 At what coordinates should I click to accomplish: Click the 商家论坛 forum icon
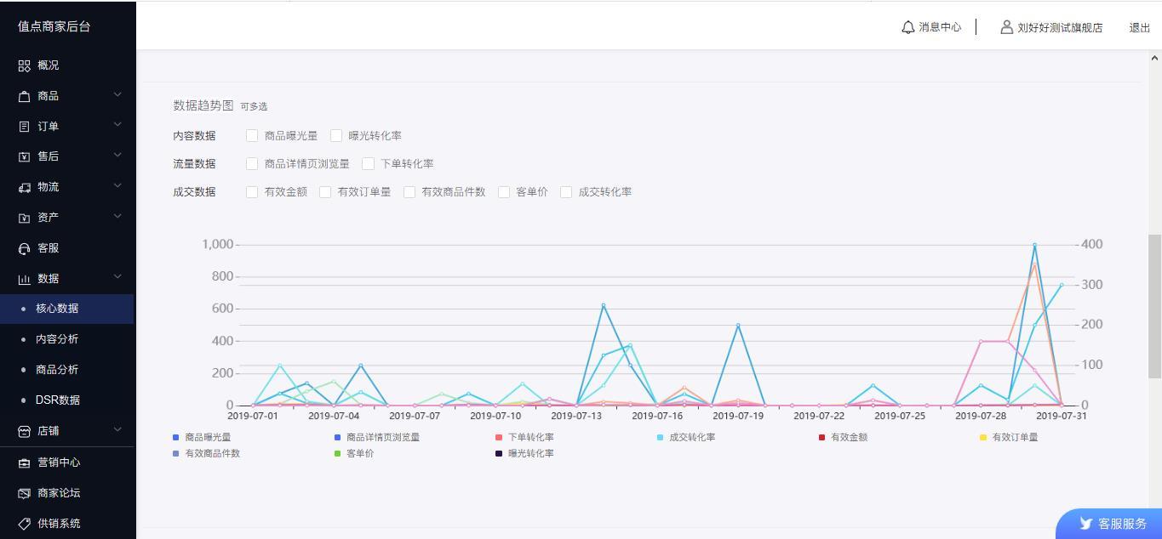(x=24, y=493)
